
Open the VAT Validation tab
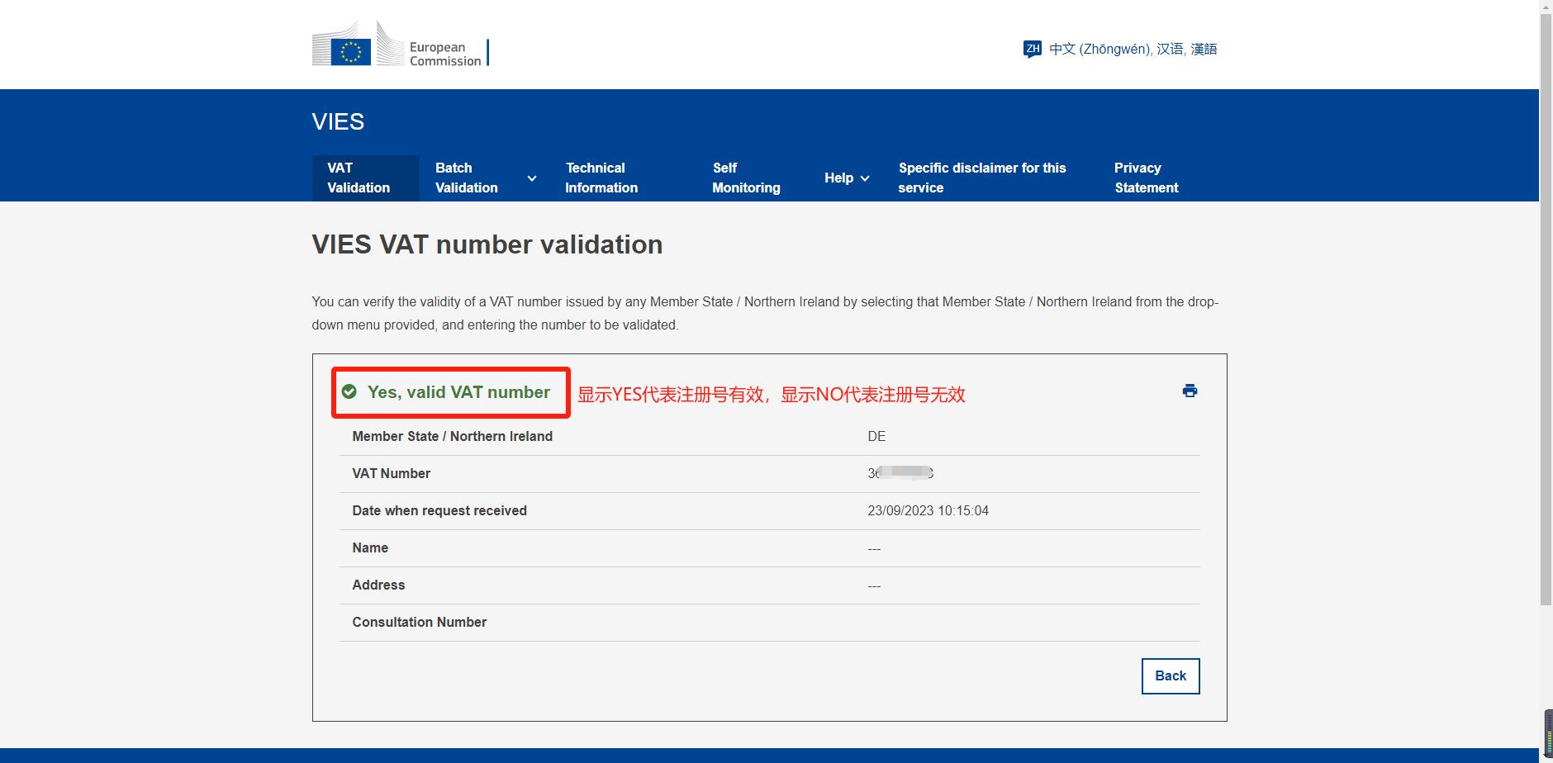click(x=365, y=178)
